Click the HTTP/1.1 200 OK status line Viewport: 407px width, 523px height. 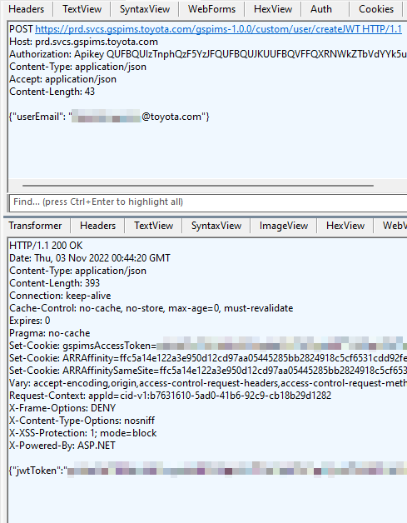46,246
